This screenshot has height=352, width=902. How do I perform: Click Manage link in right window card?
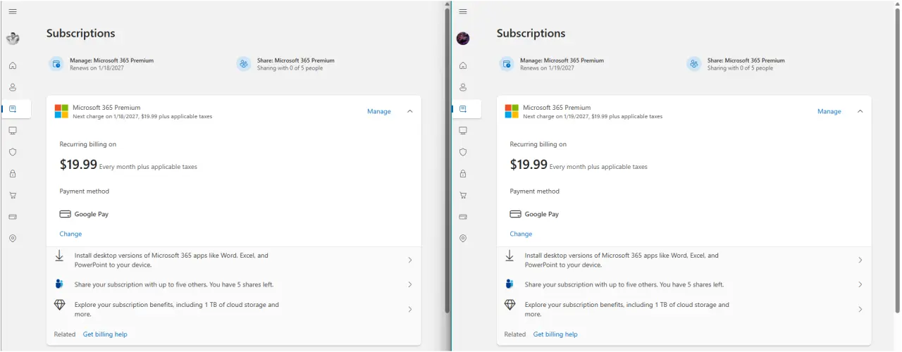point(829,111)
